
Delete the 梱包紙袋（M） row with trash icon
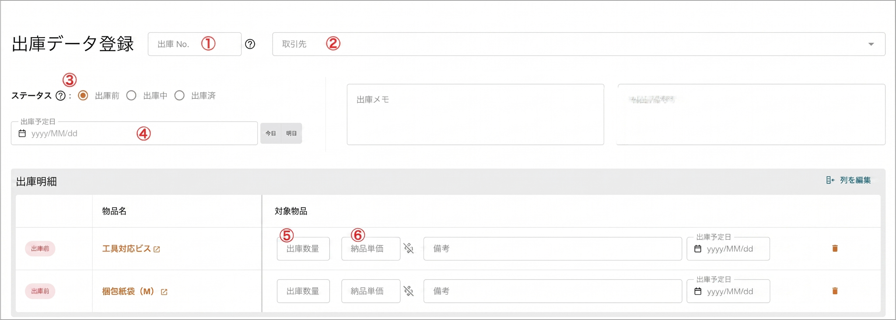tap(835, 291)
